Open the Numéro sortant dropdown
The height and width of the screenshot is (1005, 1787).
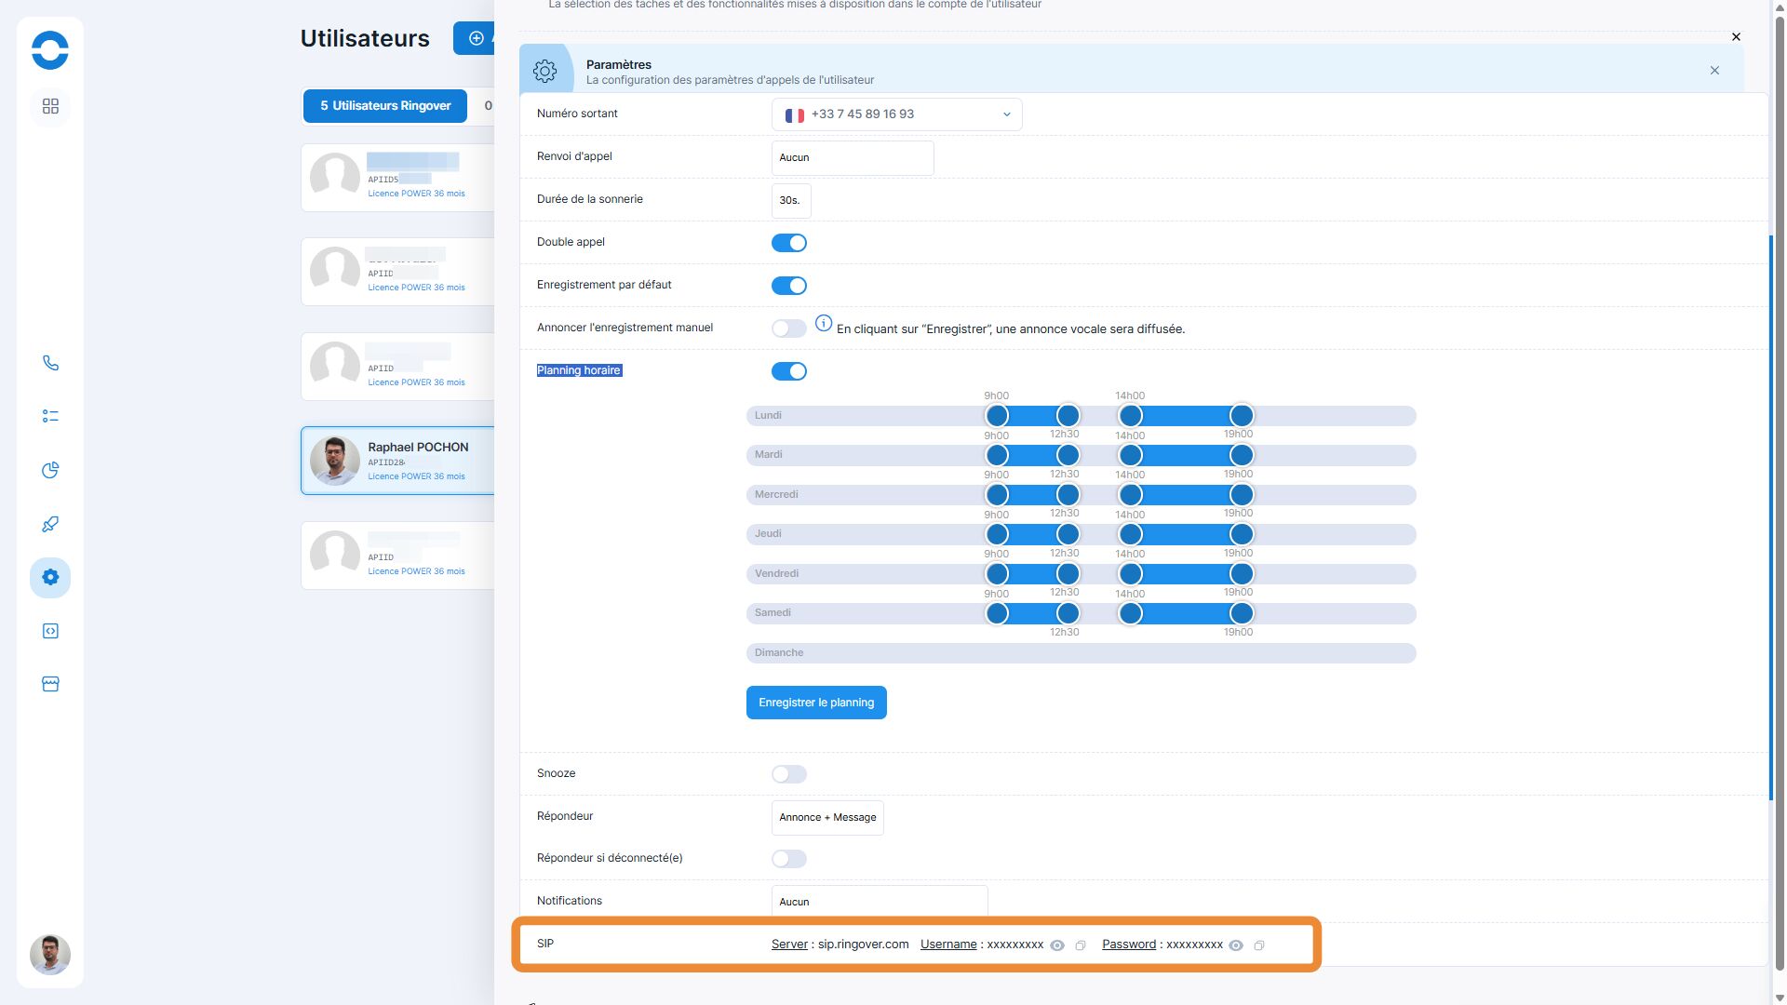pyautogui.click(x=896, y=114)
